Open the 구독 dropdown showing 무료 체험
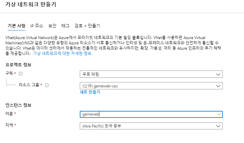 tap(151, 74)
